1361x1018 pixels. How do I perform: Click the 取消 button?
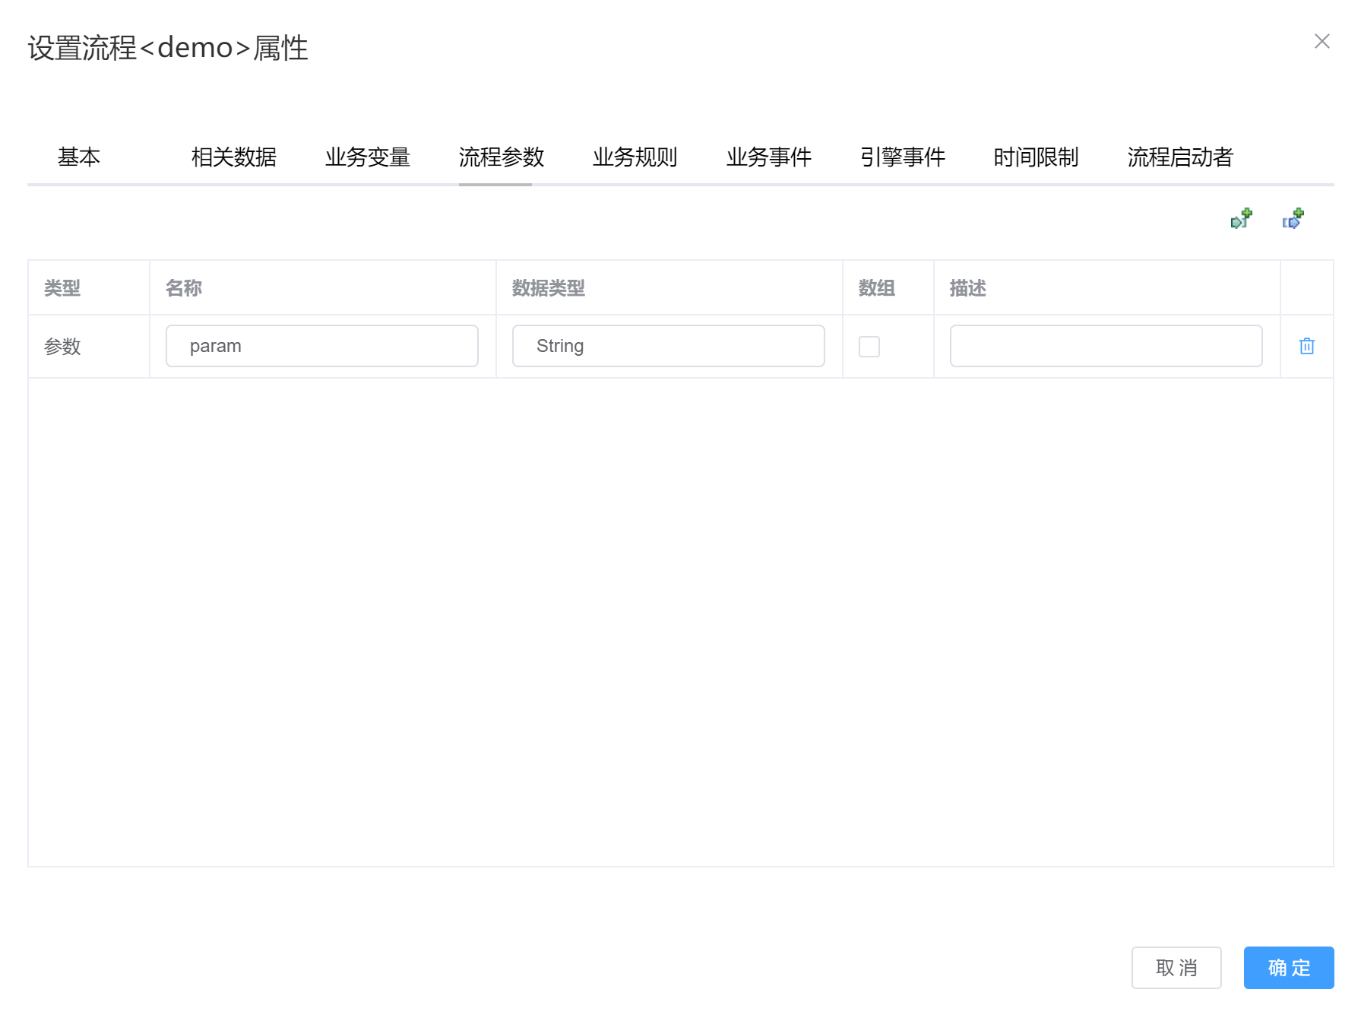click(x=1176, y=967)
